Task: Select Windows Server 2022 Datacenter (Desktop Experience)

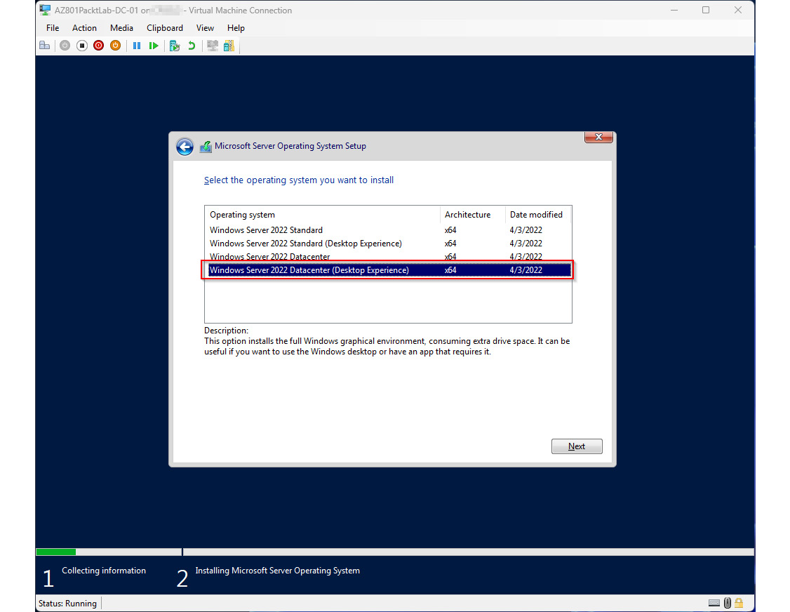Action: point(388,270)
